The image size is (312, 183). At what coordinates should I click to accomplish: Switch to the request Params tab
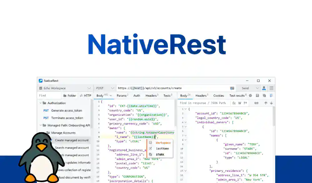122,96
